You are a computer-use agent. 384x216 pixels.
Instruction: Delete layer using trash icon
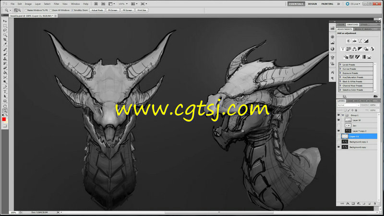pyautogui.click(x=375, y=204)
